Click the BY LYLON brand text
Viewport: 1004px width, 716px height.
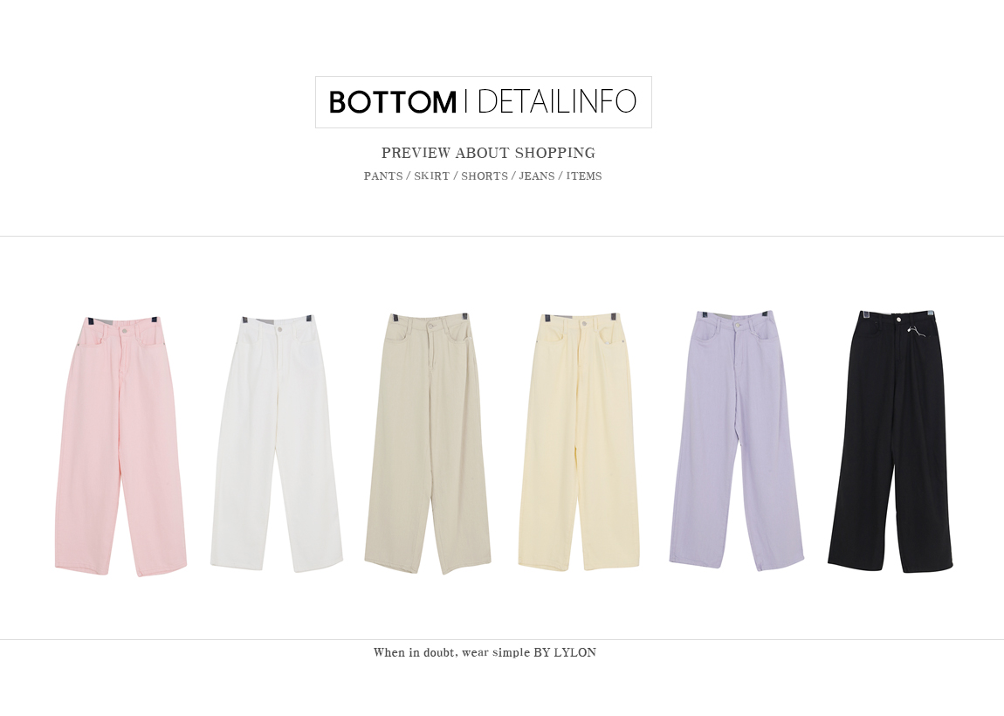[565, 652]
